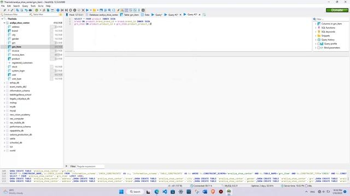350x196 pixels.
Task: Select the performance_schema database
Action: point(20,127)
